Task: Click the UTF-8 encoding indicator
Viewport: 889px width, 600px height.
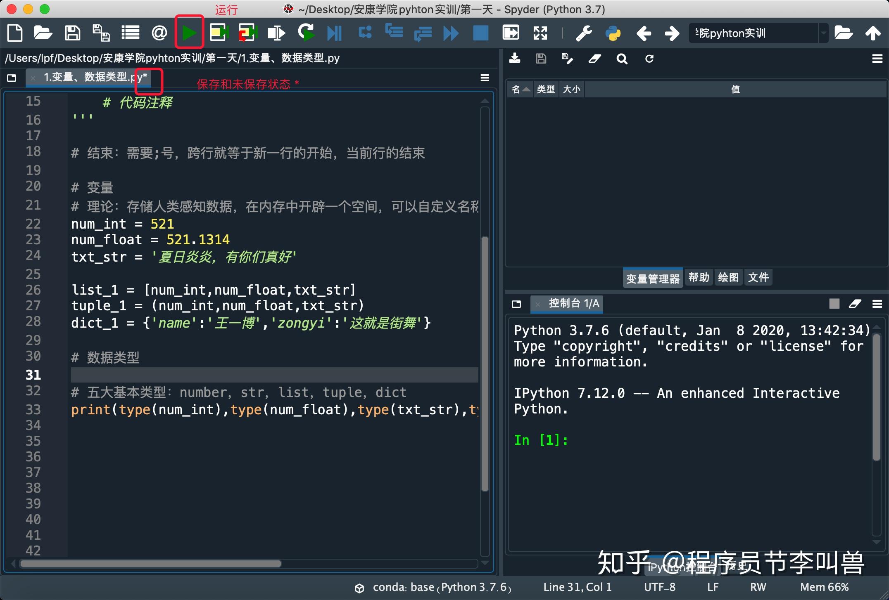Action: [660, 587]
